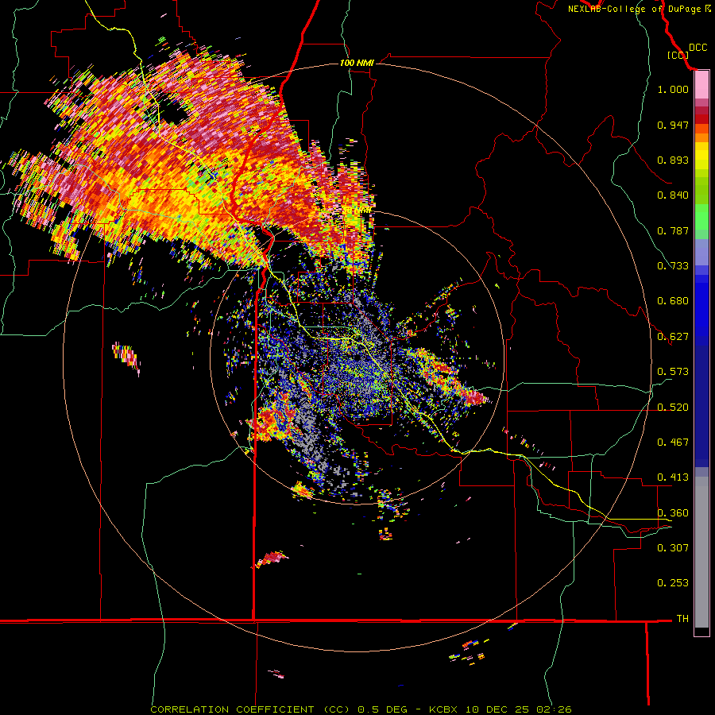Select the 0.840 value on the scale
715x715 pixels.
(x=673, y=195)
